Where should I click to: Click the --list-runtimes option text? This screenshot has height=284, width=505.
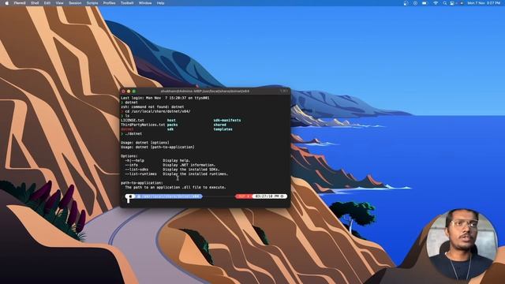140,174
